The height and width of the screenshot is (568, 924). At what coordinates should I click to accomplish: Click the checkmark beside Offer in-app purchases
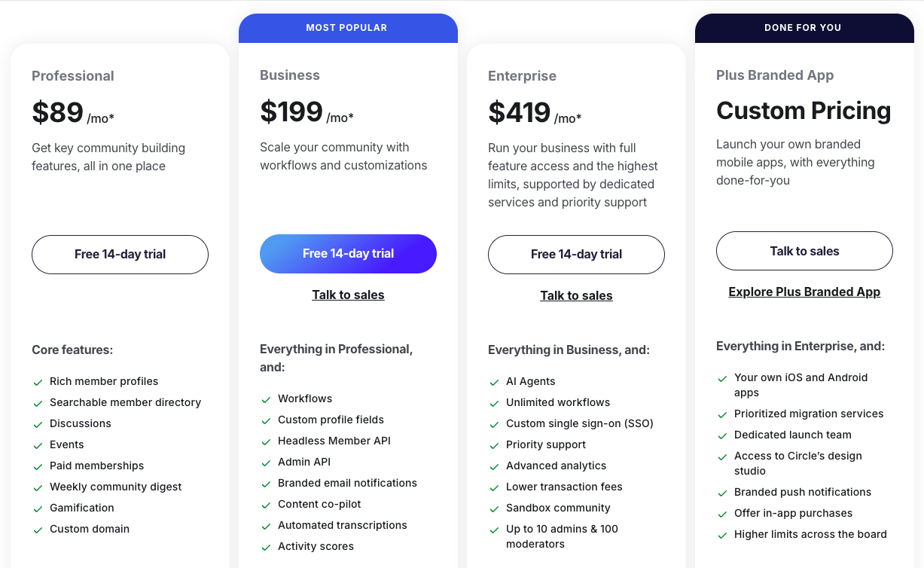(x=722, y=513)
